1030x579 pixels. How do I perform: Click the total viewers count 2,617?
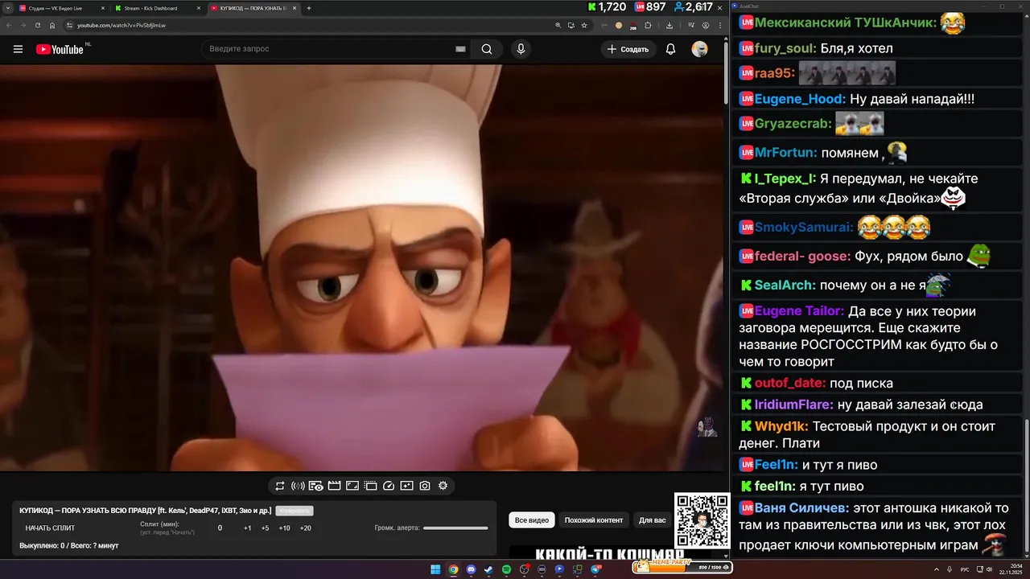click(x=694, y=6)
